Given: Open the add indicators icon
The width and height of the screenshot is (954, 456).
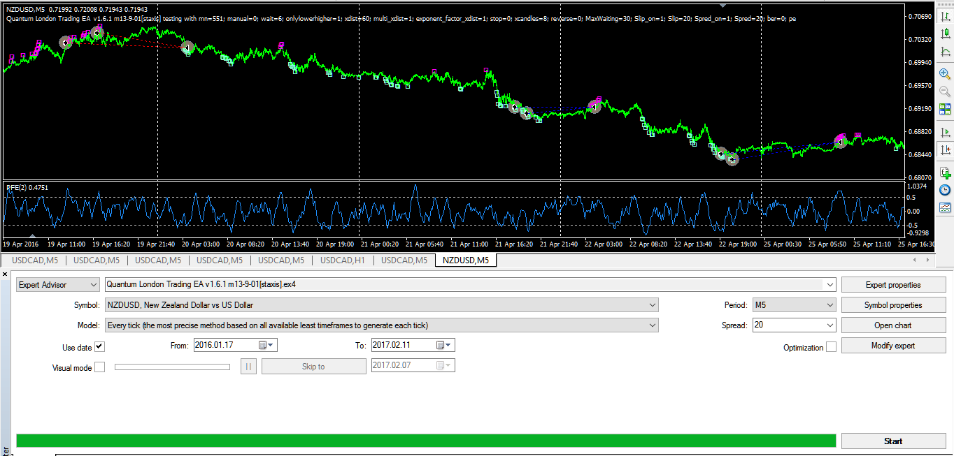Looking at the screenshot, I should coord(945,172).
